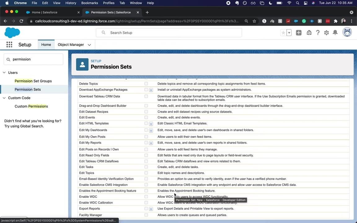Switch to the Setup Home tab
This screenshot has height=223, width=357.
(46, 45)
